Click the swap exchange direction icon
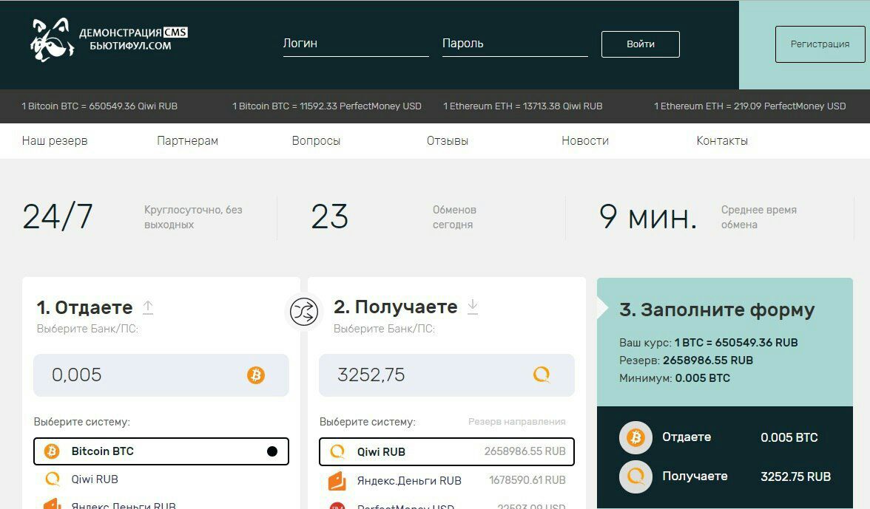This screenshot has height=509, width=870. (304, 311)
